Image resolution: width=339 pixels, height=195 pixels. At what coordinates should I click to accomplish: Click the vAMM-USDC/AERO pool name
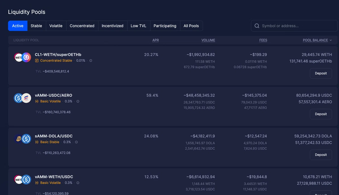tap(54, 95)
